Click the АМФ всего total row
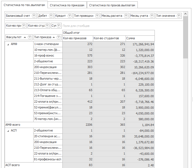This screenshot has height=168, width=193. coord(34,125)
